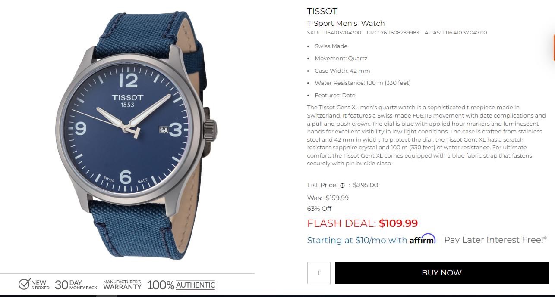Click the Manufacturer's Warranty badge

point(122,285)
